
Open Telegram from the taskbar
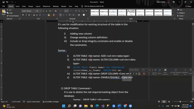[x=114, y=106]
